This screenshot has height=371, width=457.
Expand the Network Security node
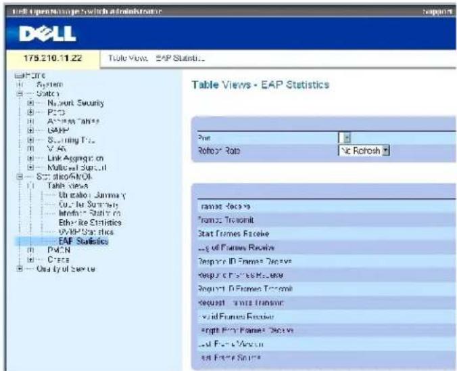30,103
